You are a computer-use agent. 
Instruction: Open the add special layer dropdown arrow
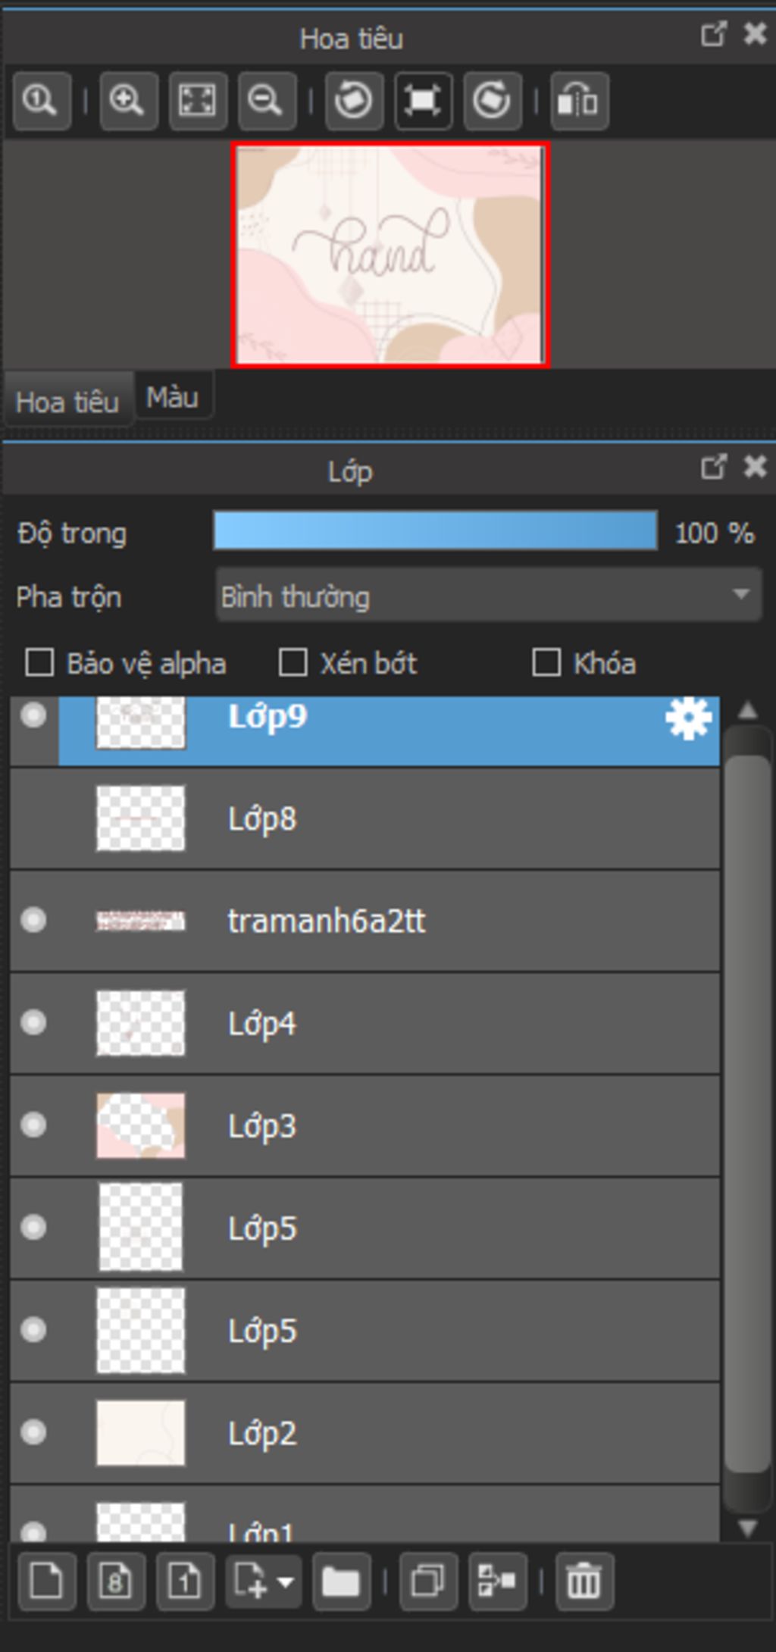click(286, 1582)
